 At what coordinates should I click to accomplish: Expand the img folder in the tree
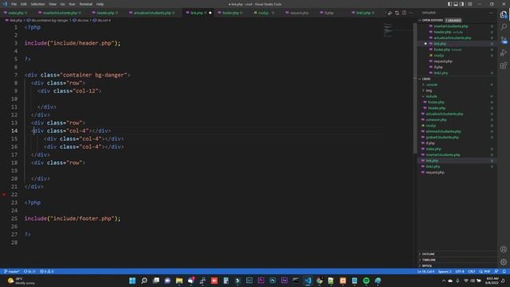[429, 90]
